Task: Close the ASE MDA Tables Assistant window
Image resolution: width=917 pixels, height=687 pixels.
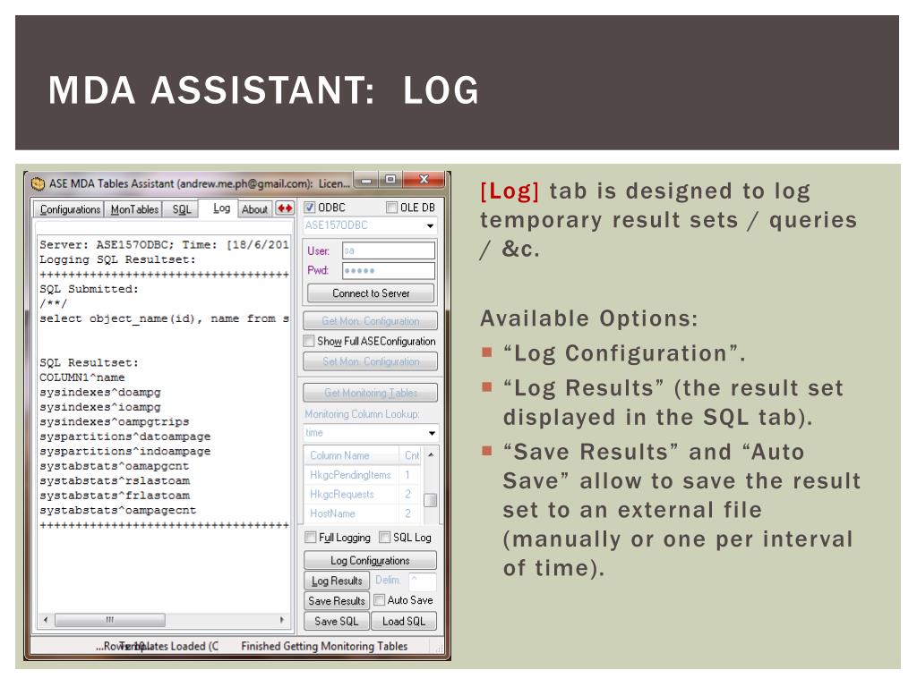Action: click(x=424, y=179)
